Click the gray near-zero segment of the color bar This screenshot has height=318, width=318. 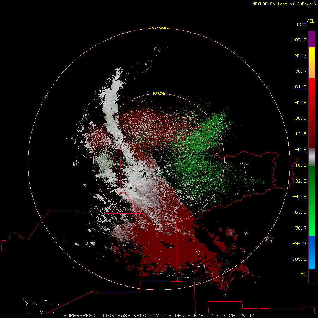pyautogui.click(x=312, y=157)
